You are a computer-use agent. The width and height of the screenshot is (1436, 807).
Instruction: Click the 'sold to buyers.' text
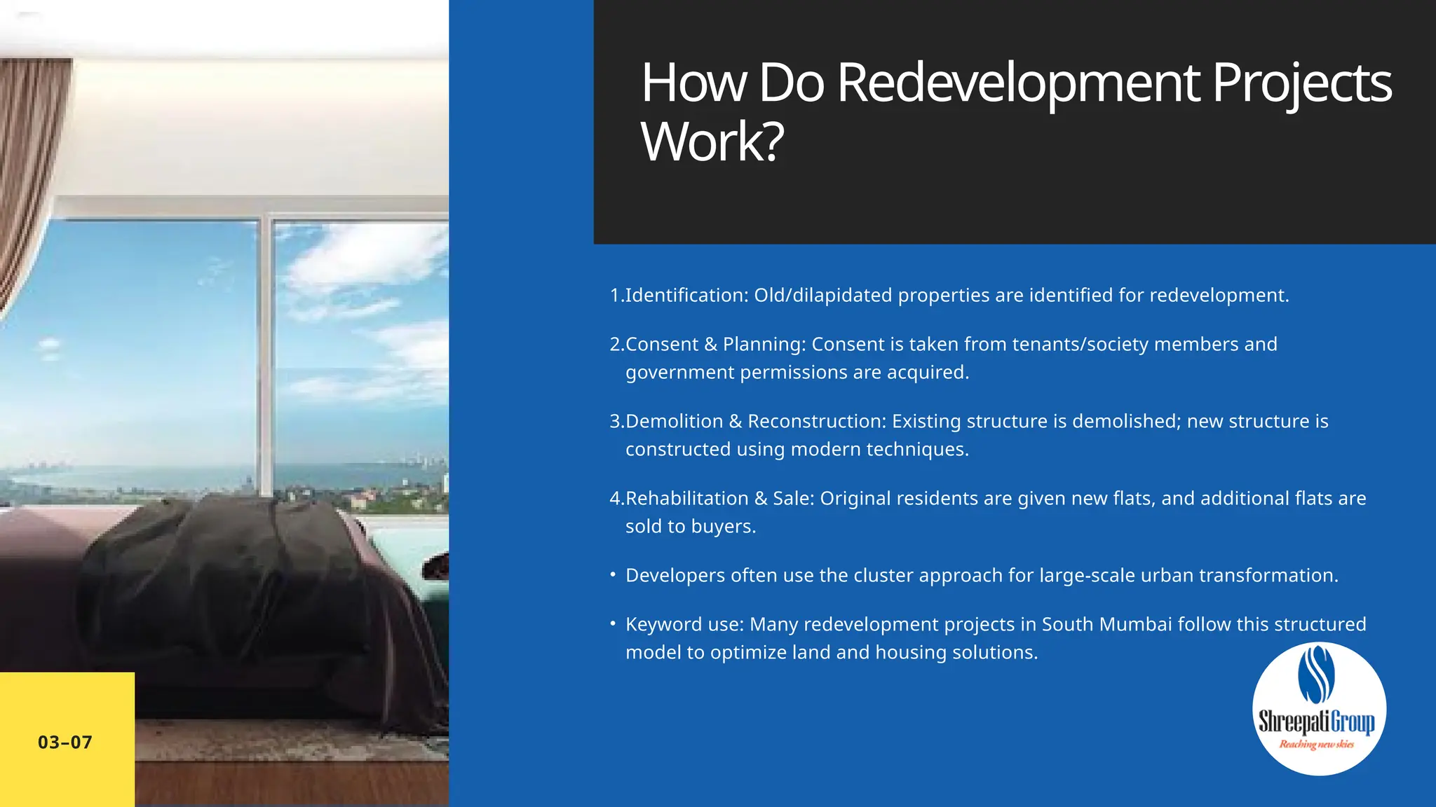pyautogui.click(x=690, y=527)
